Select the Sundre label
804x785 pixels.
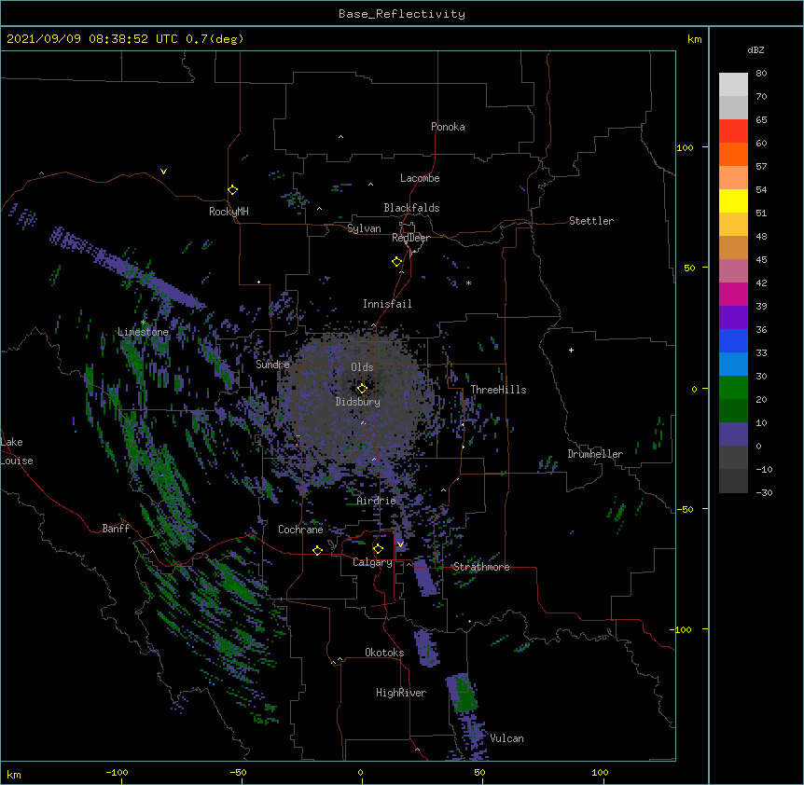272,365
